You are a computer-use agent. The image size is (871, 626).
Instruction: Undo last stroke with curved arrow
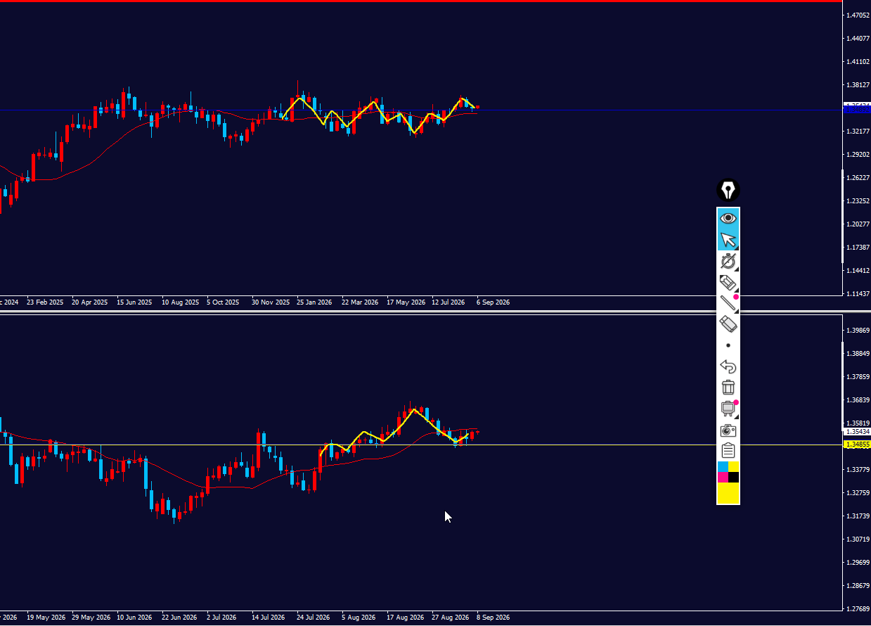coord(728,366)
